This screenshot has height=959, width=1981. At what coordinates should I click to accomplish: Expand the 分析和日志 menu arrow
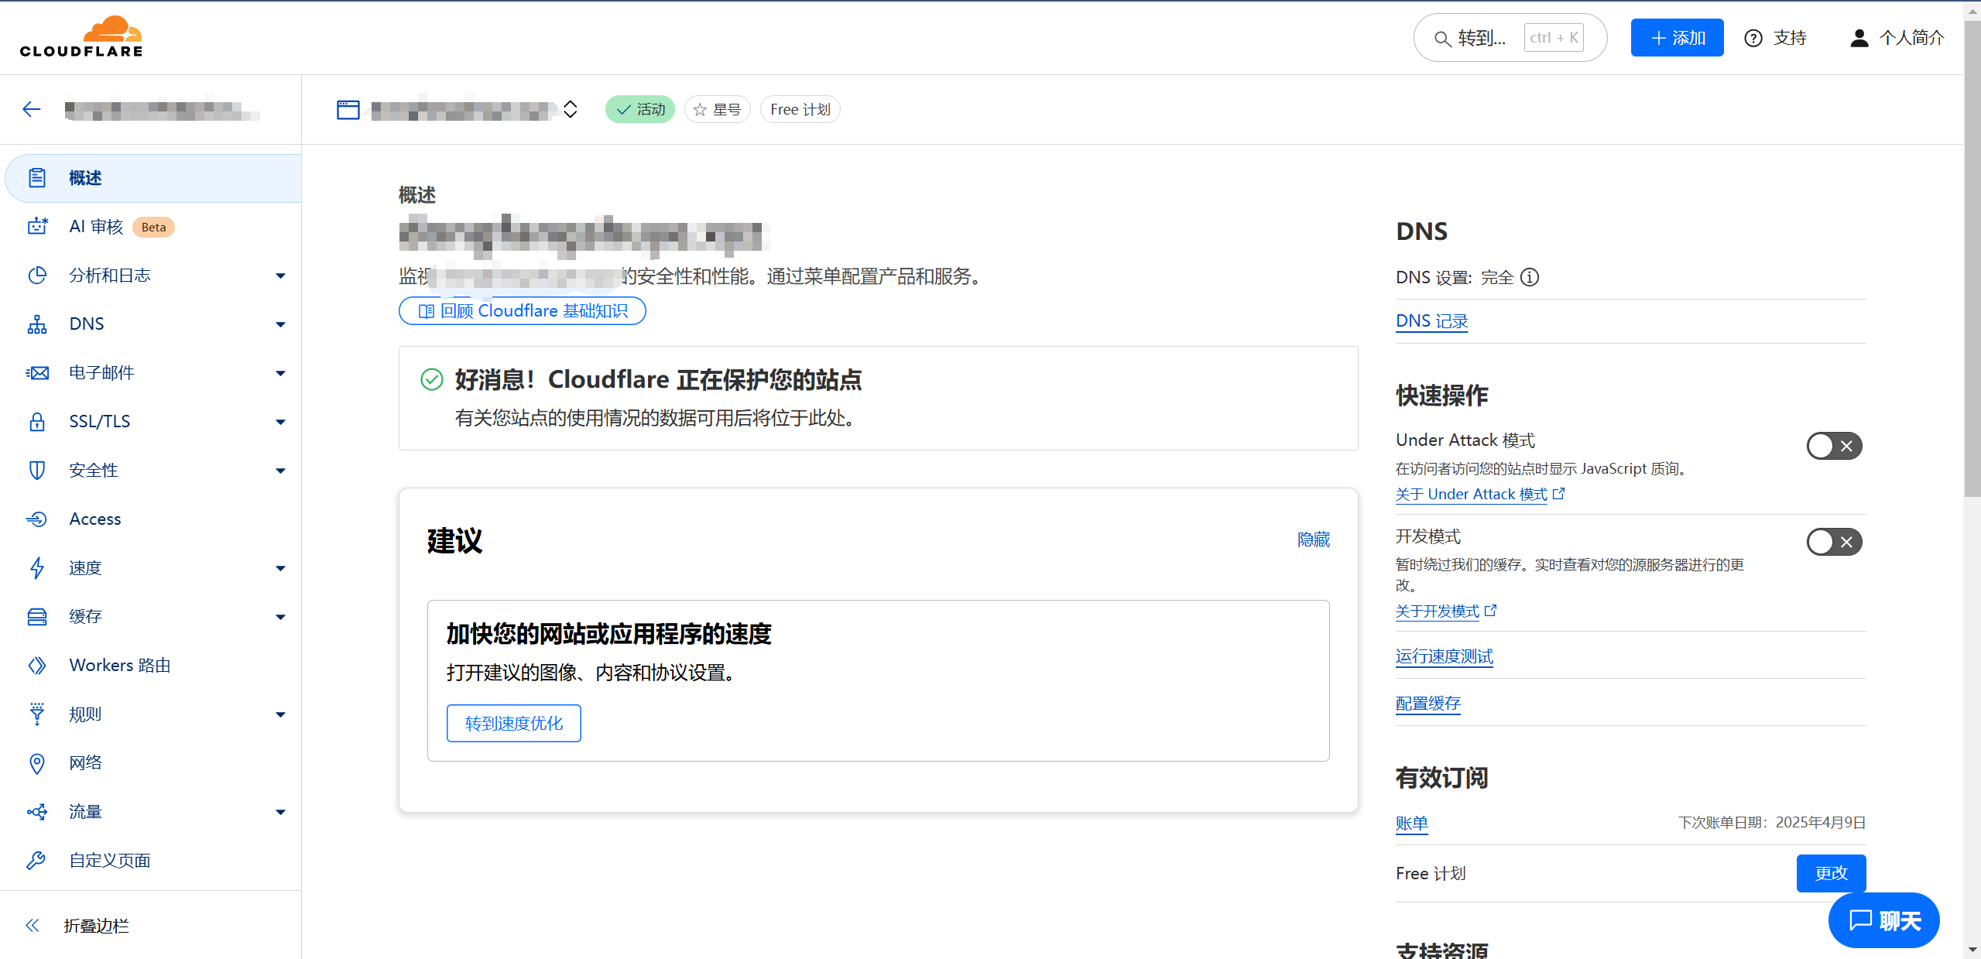pyautogui.click(x=280, y=276)
